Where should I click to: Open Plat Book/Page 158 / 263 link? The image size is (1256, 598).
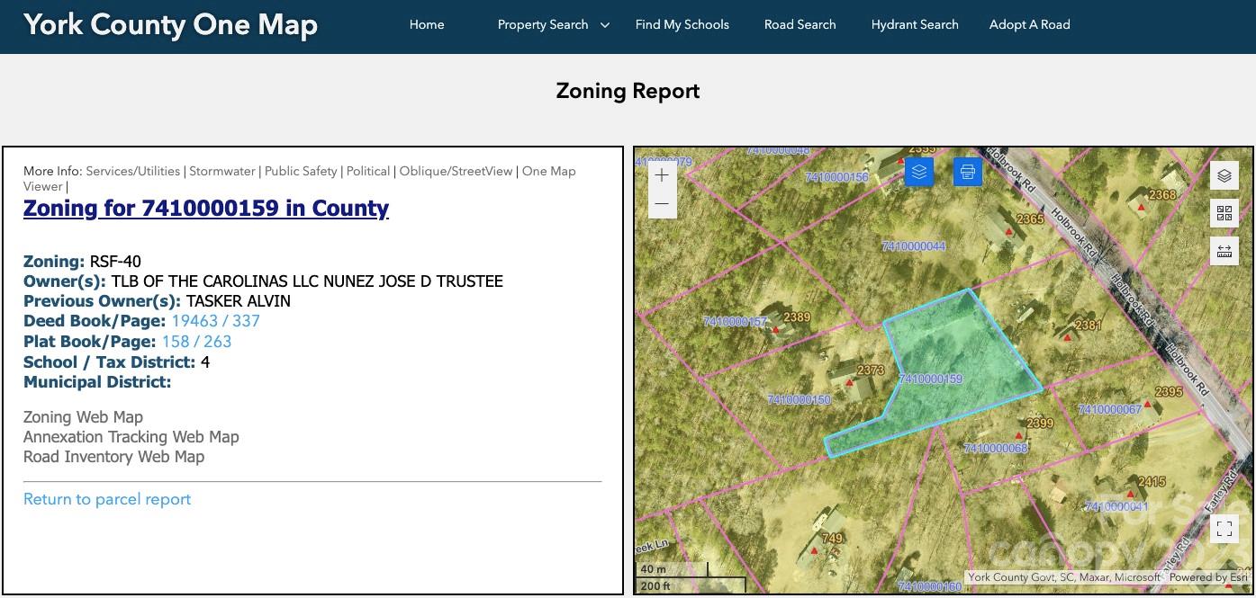click(x=196, y=342)
